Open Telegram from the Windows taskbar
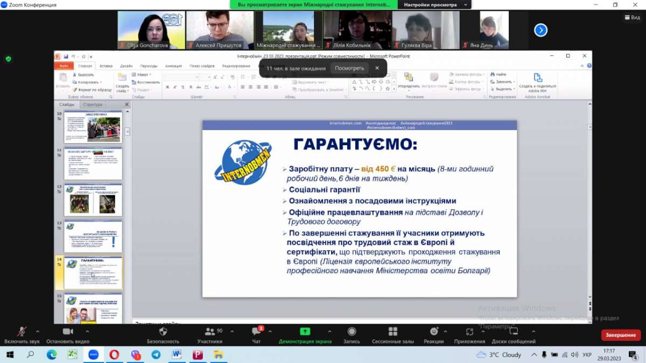The height and width of the screenshot is (363, 646). point(156,355)
